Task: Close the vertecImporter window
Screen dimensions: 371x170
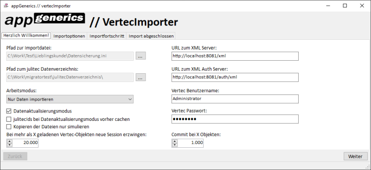Action: [x=362, y=6]
